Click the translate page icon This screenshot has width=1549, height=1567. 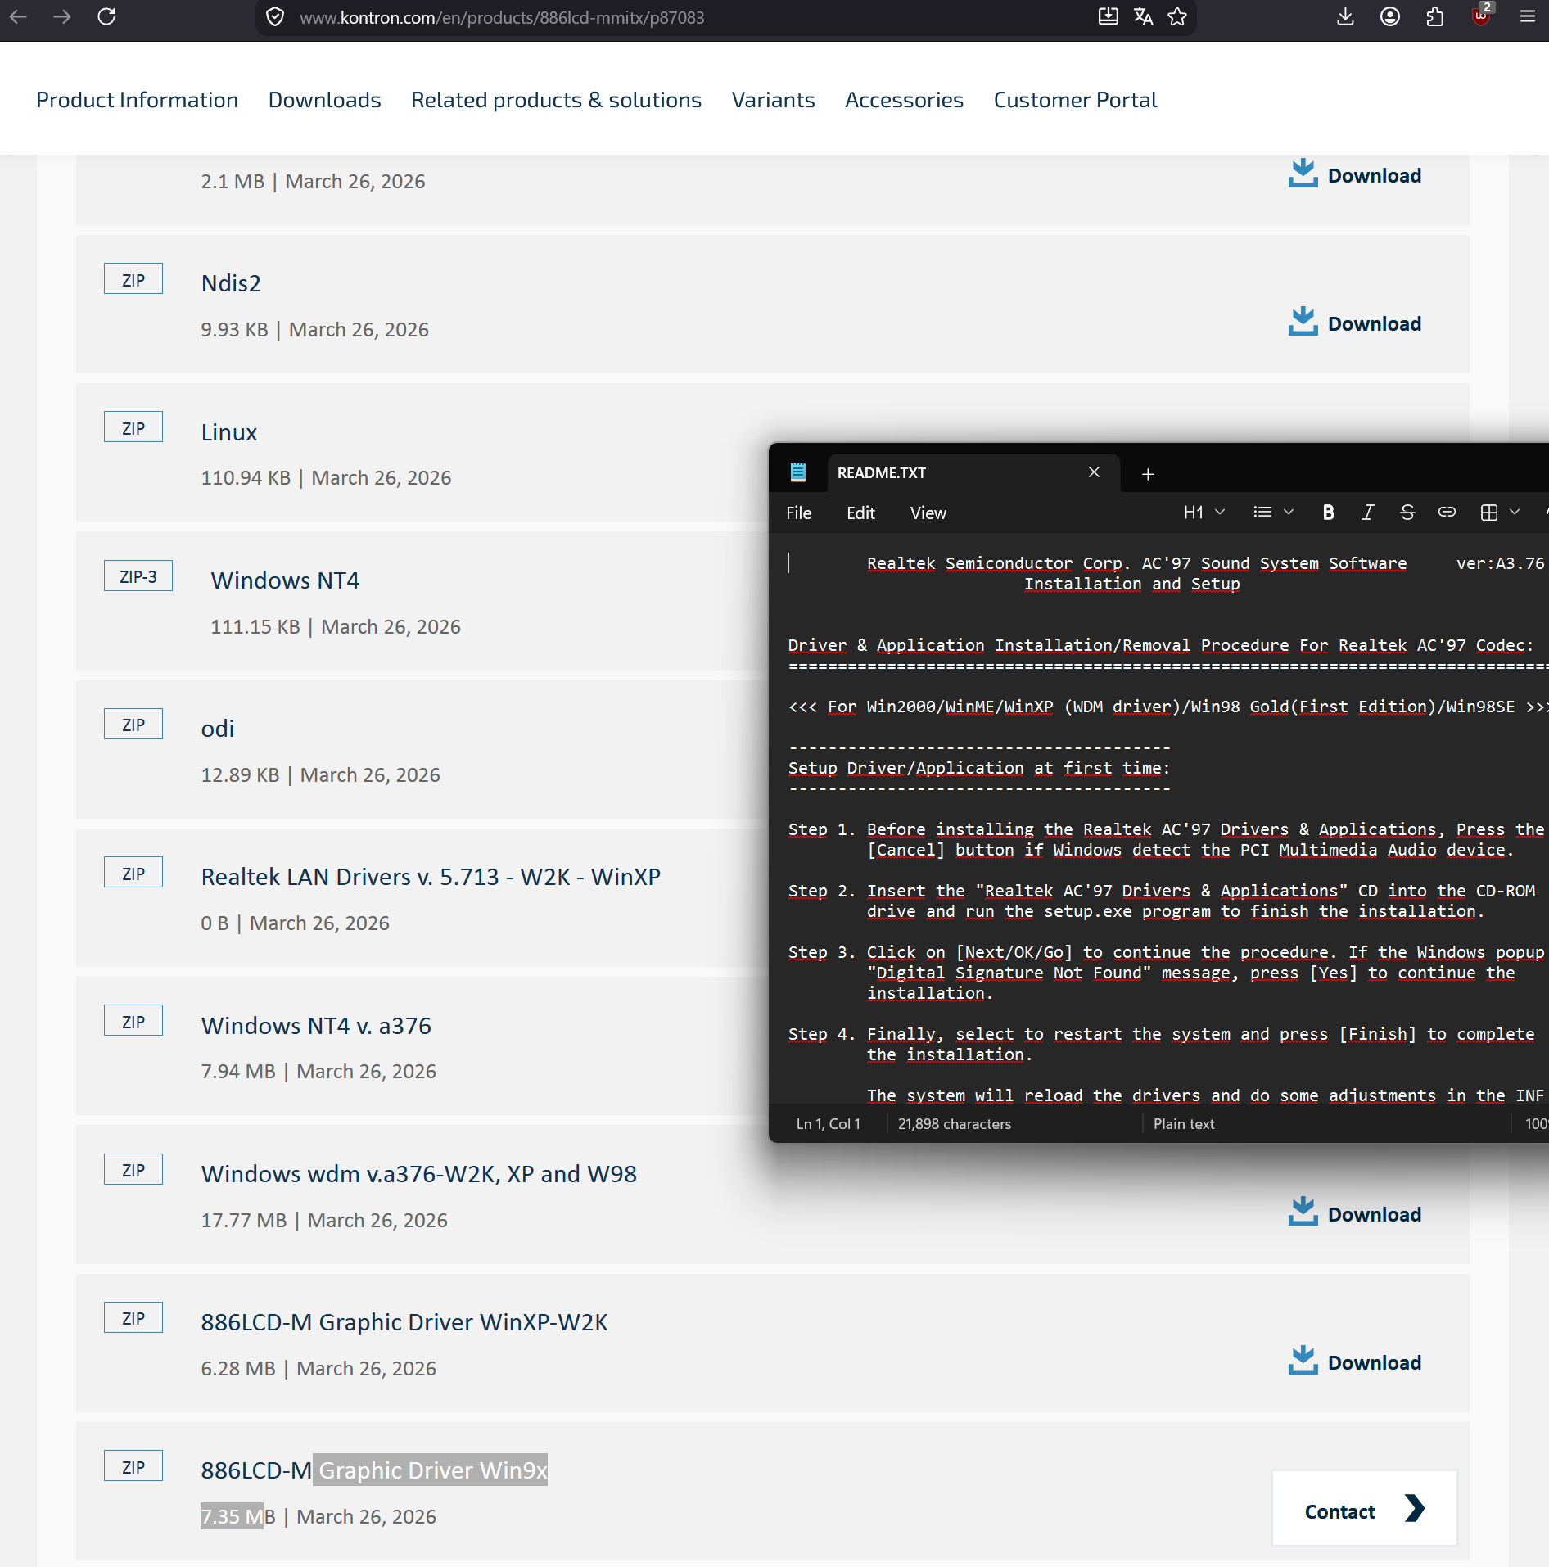point(1144,17)
